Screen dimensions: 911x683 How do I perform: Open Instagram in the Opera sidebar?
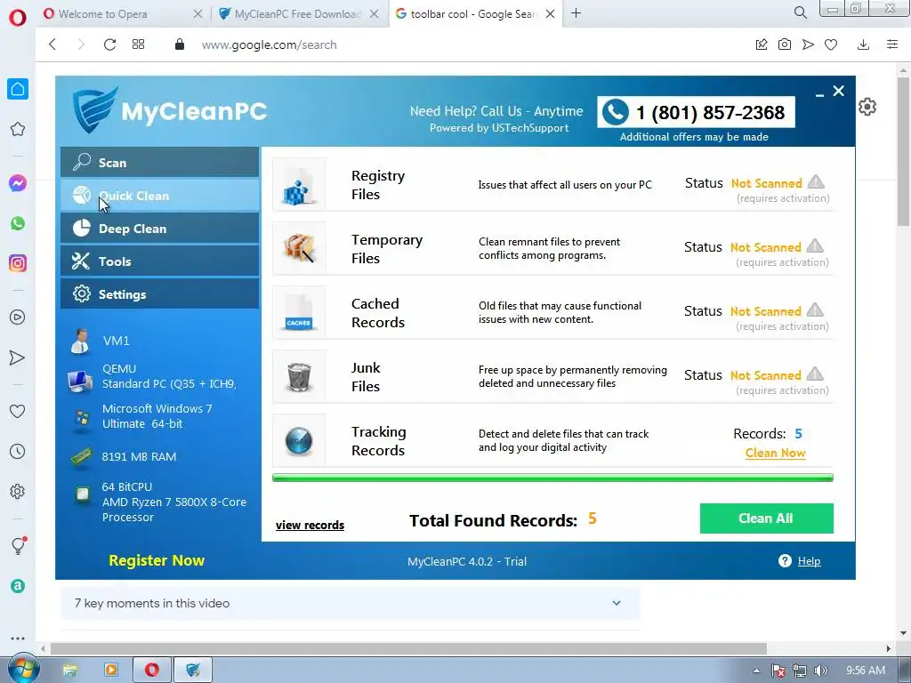[x=18, y=263]
